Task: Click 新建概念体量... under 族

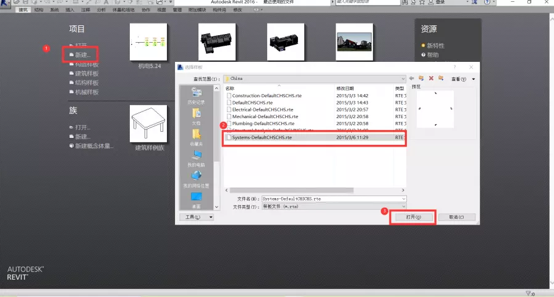Action: (94, 145)
